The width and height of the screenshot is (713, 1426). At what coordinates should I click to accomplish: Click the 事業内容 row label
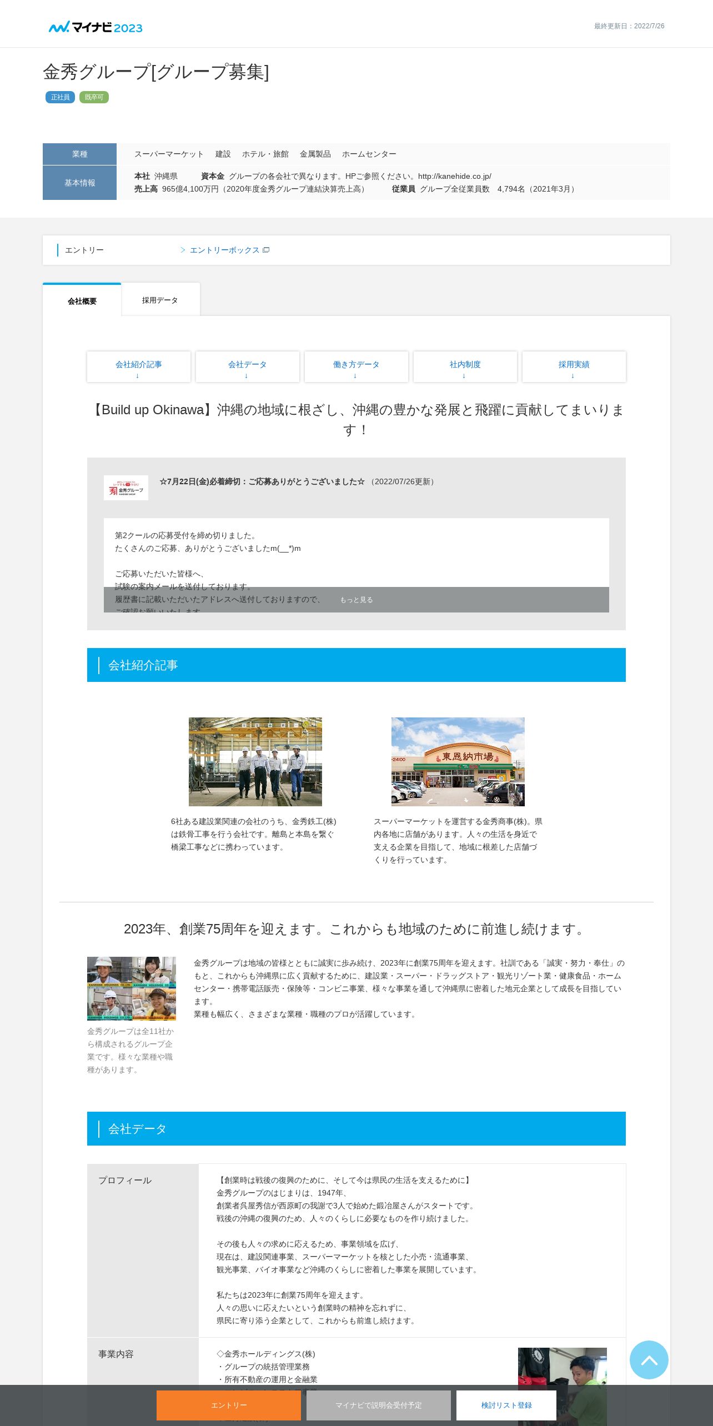click(x=116, y=1354)
